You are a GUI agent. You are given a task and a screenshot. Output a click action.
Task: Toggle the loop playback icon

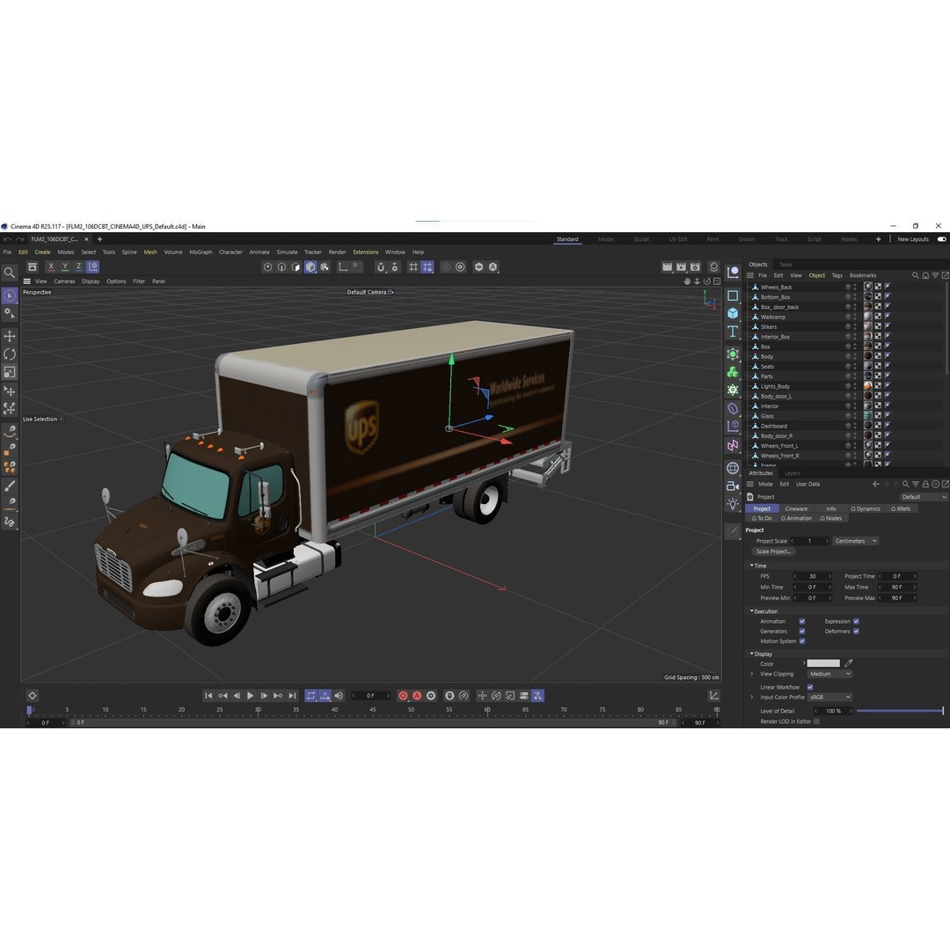tap(311, 696)
